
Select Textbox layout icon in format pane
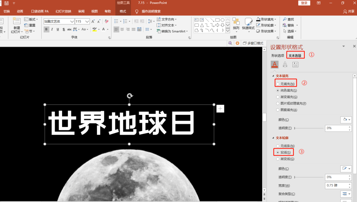click(295, 65)
